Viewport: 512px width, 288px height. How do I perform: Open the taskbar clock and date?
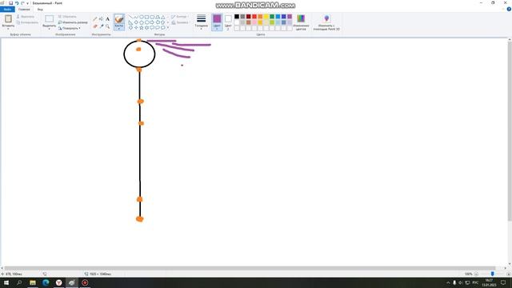489,282
